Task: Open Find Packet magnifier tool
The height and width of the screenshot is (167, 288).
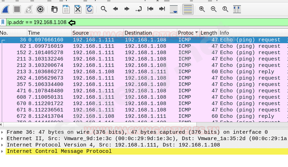Action: click(104, 9)
